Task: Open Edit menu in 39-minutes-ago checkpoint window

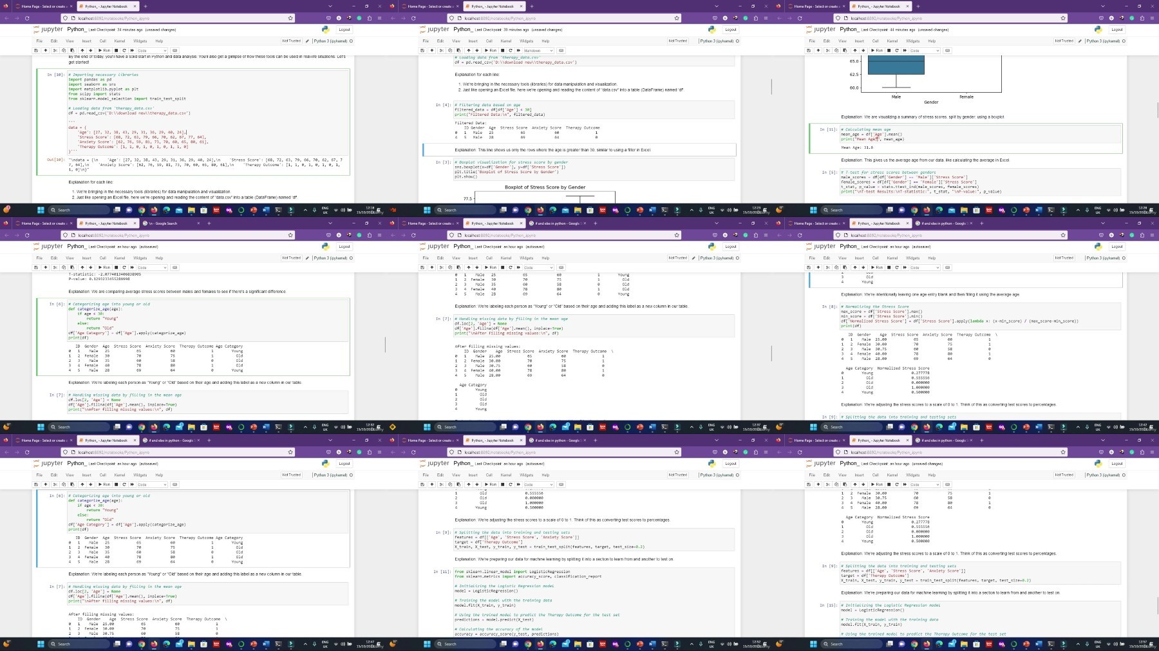Action: click(x=440, y=41)
